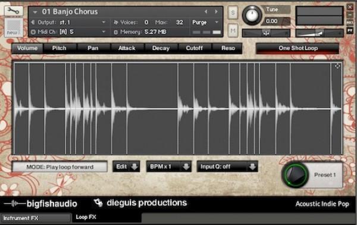Click the dieguis productions logo

tap(140, 203)
